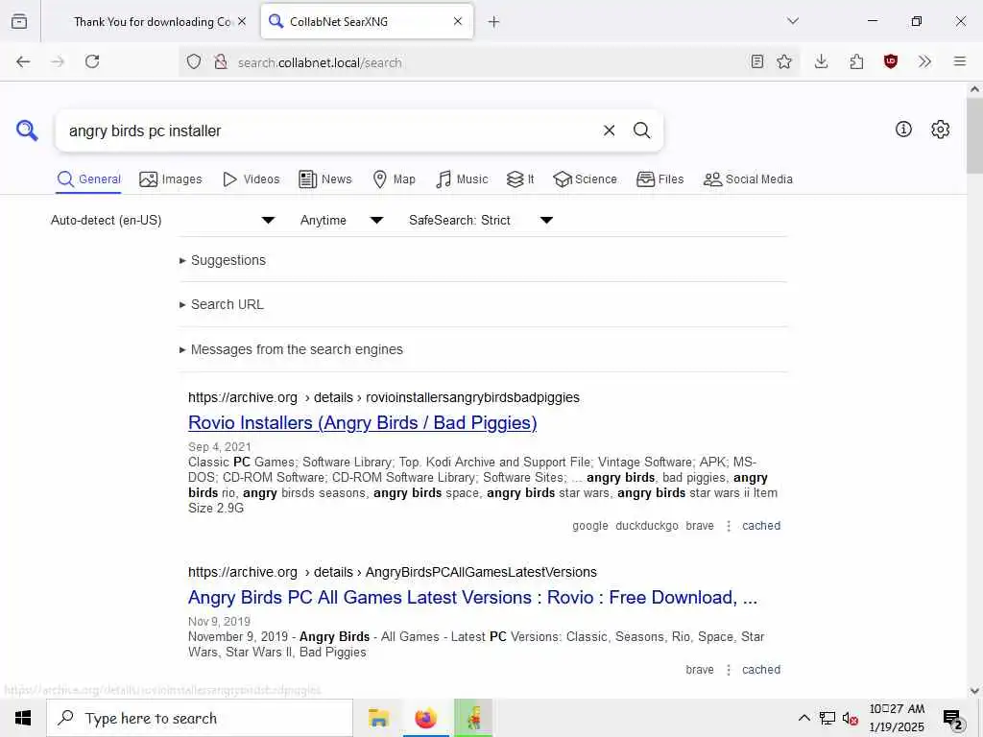Open the muted volume tray icon
The image size is (983, 737).
point(851,718)
